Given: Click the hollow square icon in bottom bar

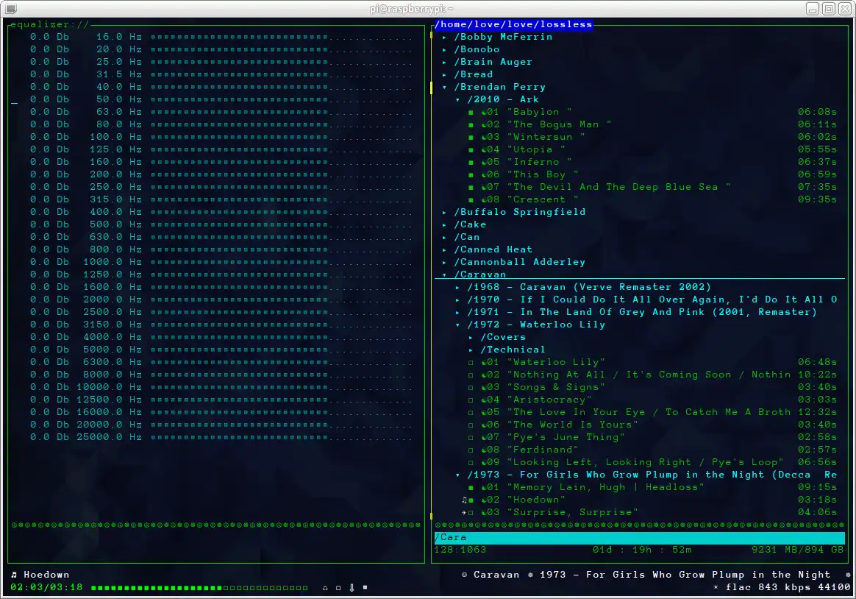Looking at the screenshot, I should coord(338,588).
